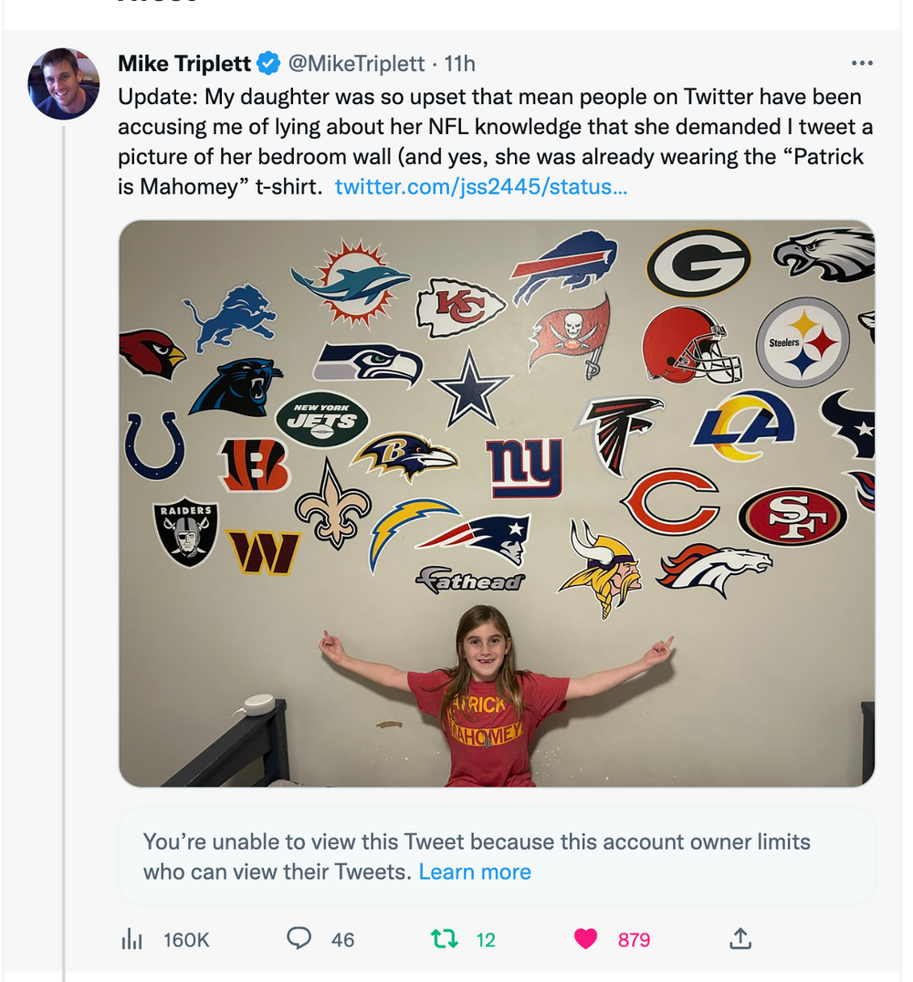Click the share upload icon
913x982 pixels.
[x=740, y=938]
